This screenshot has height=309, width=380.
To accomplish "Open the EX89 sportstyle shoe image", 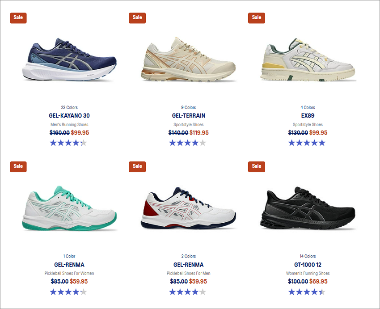I will point(308,60).
